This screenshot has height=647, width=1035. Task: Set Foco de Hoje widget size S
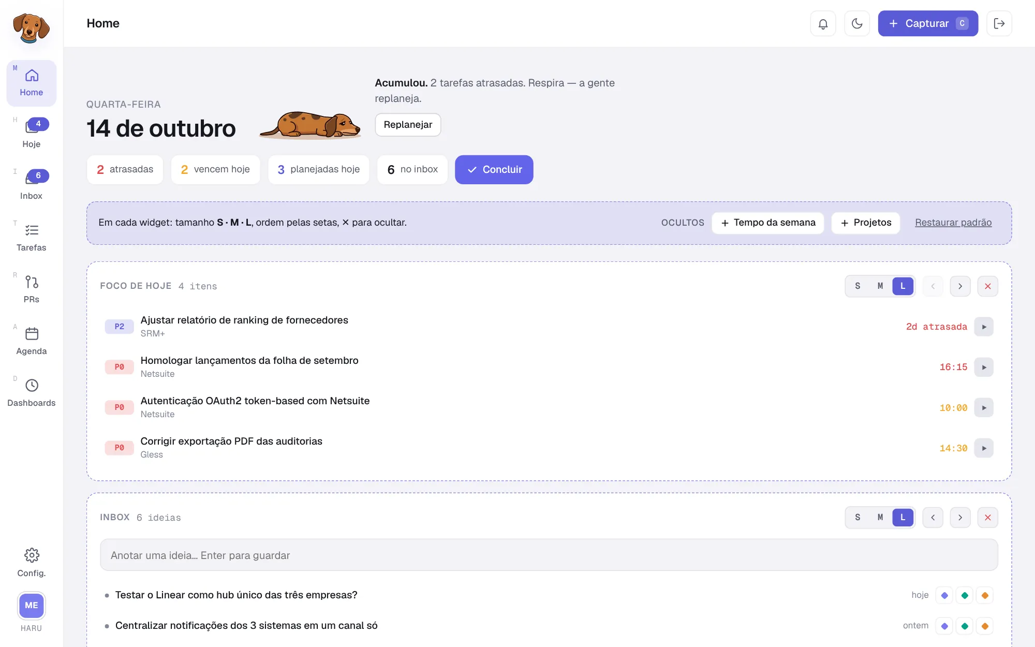(857, 286)
